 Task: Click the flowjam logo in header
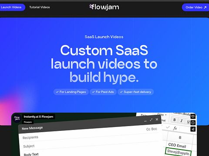[104, 7]
